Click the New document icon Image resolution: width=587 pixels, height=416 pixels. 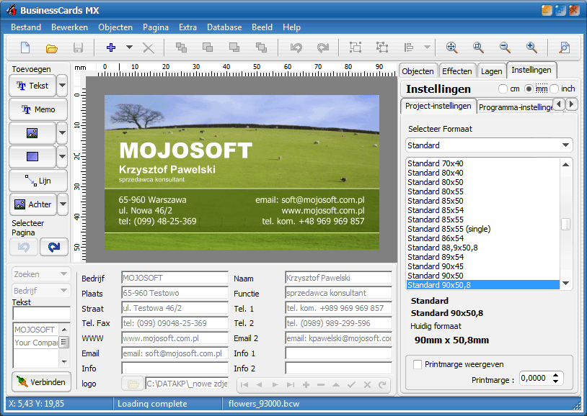(x=25, y=48)
